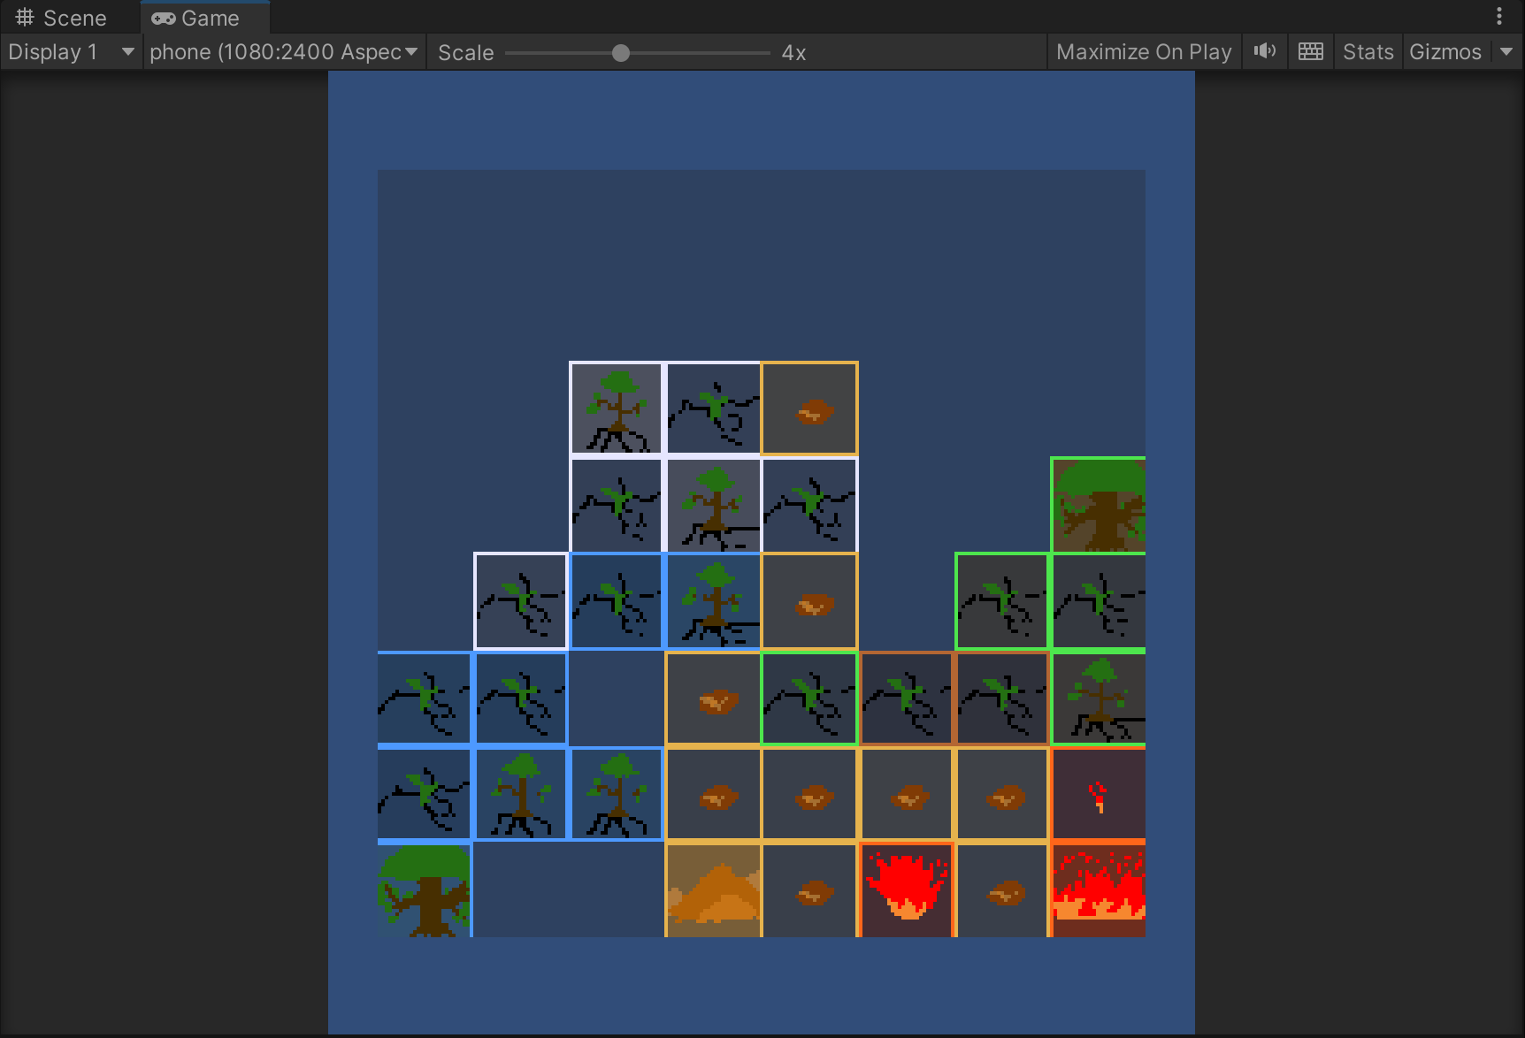Click the top seed tile with orange border
The width and height of the screenshot is (1525, 1038).
pyautogui.click(x=809, y=408)
